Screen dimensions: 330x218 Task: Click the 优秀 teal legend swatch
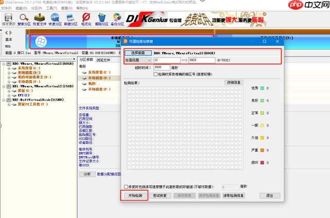coord(262,88)
